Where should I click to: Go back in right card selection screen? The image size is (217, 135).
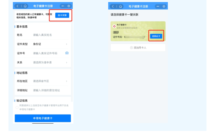coord(113,6)
